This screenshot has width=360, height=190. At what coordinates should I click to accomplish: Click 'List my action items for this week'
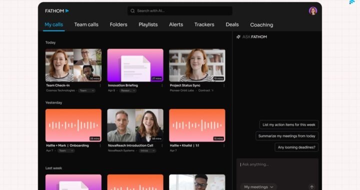pos(289,124)
